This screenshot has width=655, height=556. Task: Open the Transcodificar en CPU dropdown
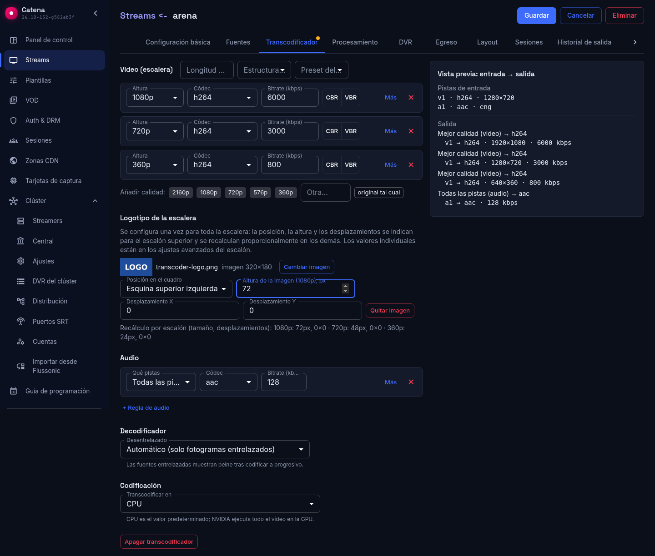pyautogui.click(x=220, y=504)
